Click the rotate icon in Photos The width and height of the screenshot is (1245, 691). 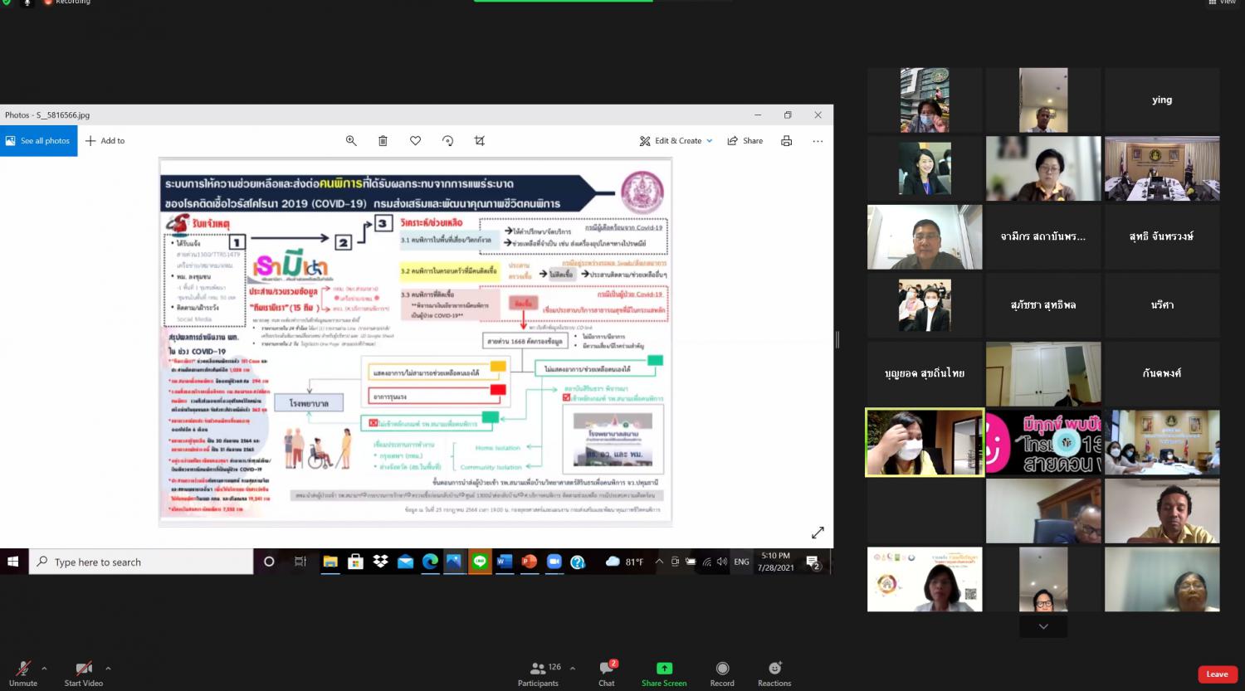447,141
